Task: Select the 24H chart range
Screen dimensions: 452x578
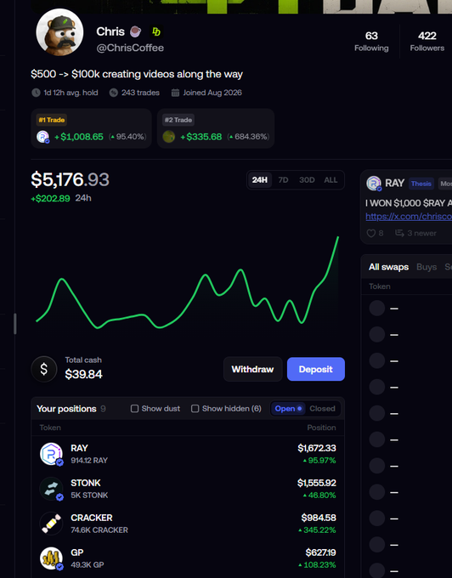Action: 260,180
